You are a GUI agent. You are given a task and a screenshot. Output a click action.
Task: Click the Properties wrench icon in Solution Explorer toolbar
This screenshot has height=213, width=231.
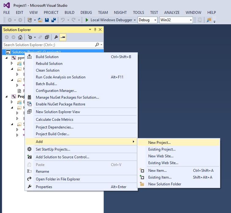point(56,37)
